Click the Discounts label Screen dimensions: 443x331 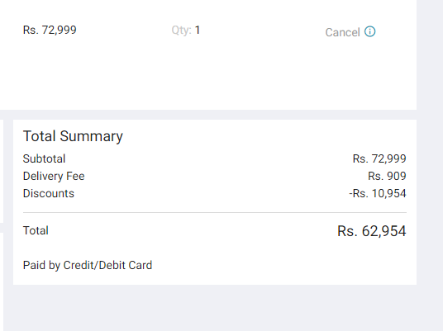tap(49, 194)
